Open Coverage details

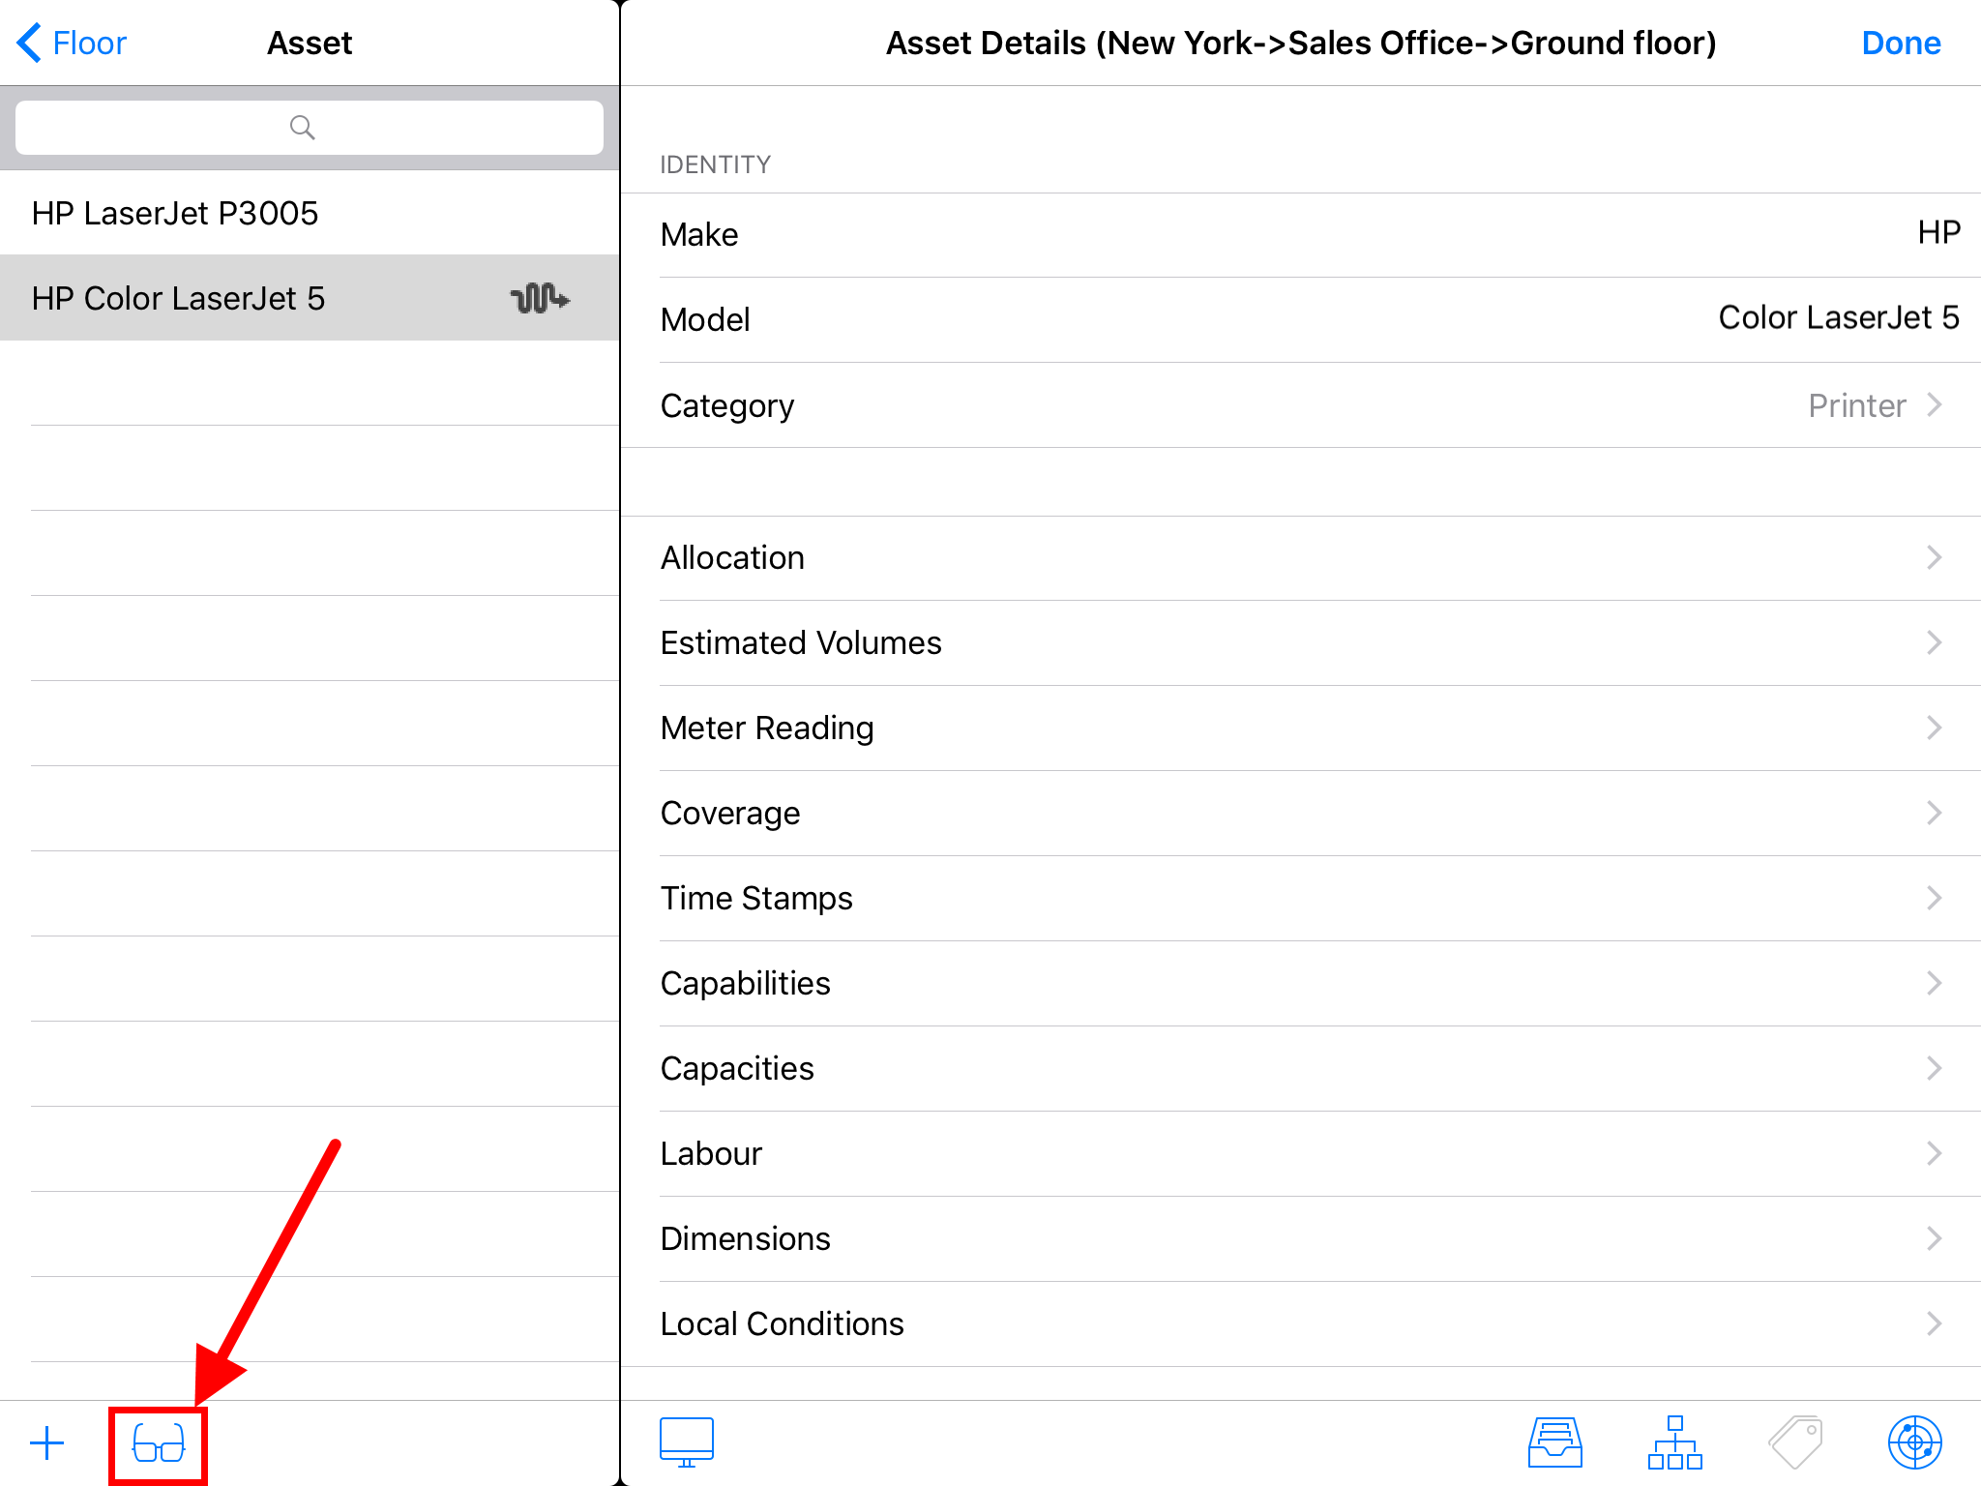pos(1301,814)
